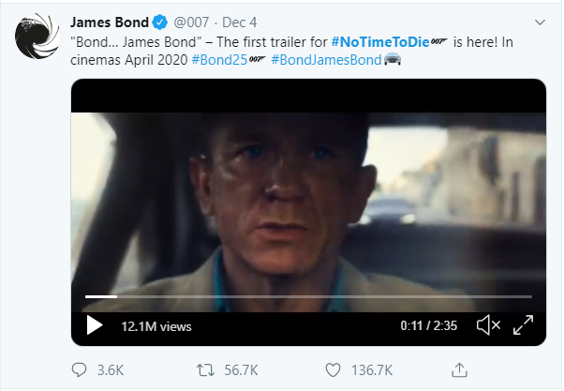Click the blue verified badge

click(x=159, y=22)
